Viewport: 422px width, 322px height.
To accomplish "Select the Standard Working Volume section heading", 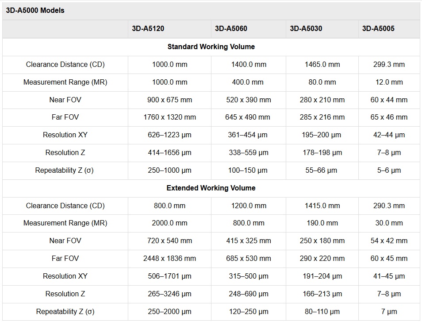I will tap(211, 47).
